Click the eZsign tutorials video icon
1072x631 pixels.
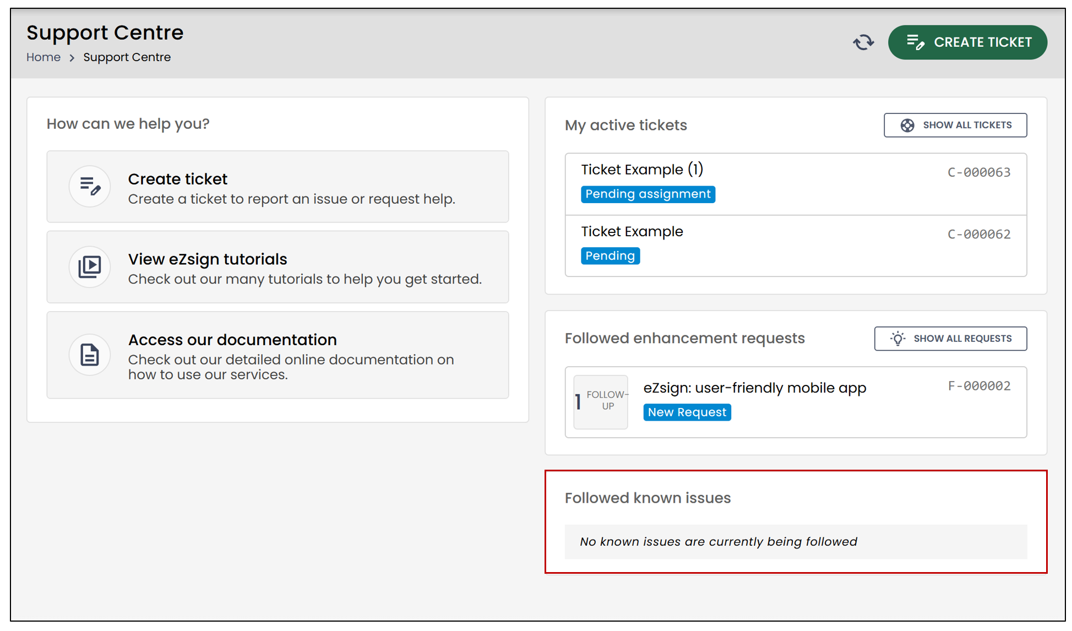tap(90, 266)
